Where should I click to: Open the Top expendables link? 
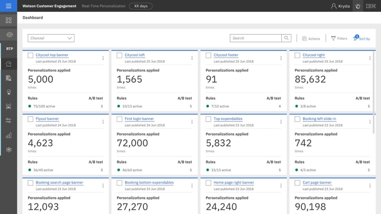point(228,119)
